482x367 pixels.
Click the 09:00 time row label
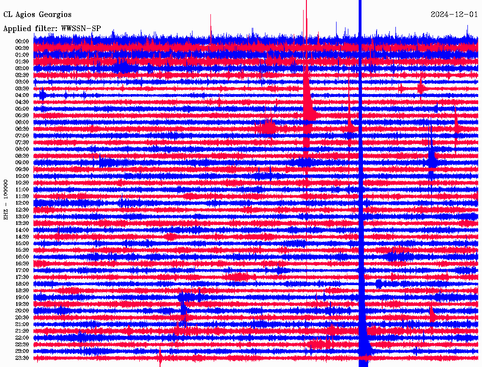[x=22, y=162]
